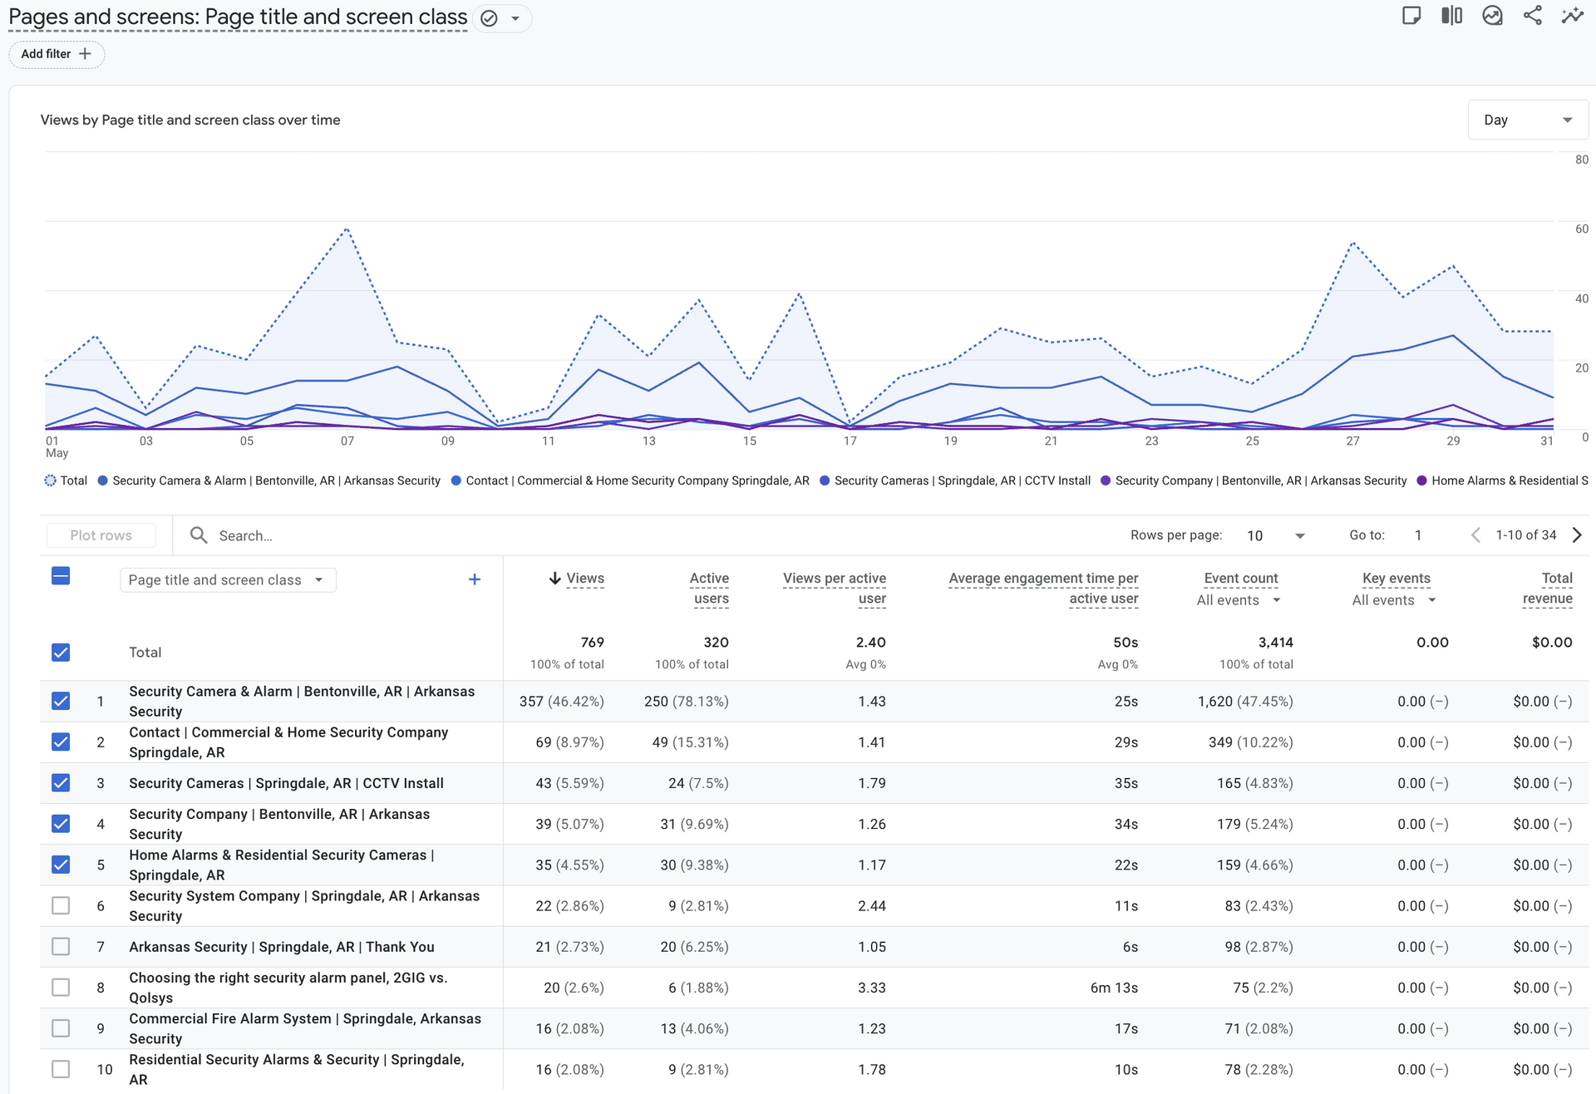Click the Go to page number field
Screen dimensions: 1596x1094
click(1418, 535)
